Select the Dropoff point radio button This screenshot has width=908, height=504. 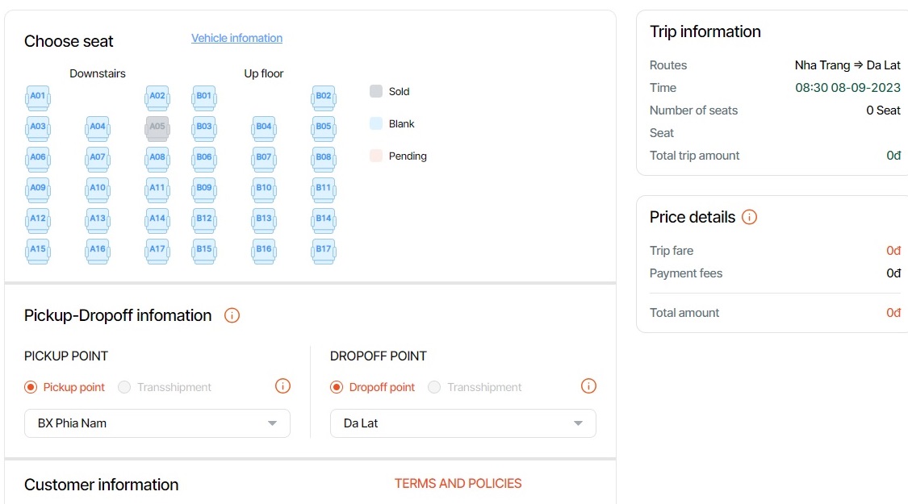click(x=337, y=387)
